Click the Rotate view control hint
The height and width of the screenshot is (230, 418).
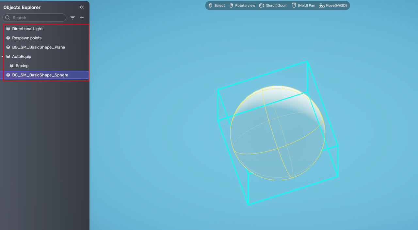[242, 6]
